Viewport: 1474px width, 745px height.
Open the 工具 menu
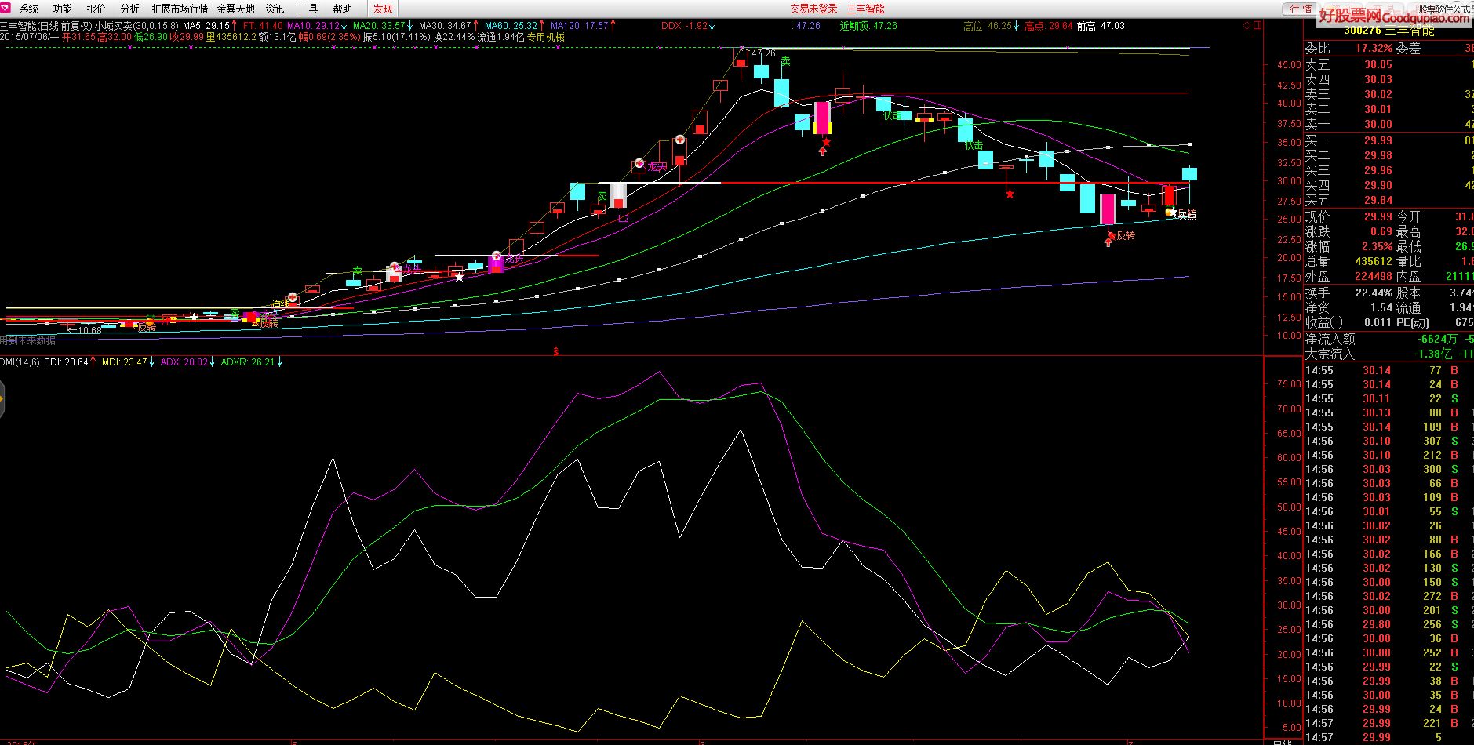(x=309, y=9)
